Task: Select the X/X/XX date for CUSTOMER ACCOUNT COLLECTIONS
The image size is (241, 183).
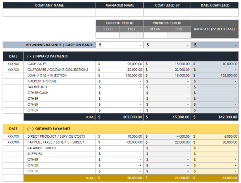Action: point(13,69)
